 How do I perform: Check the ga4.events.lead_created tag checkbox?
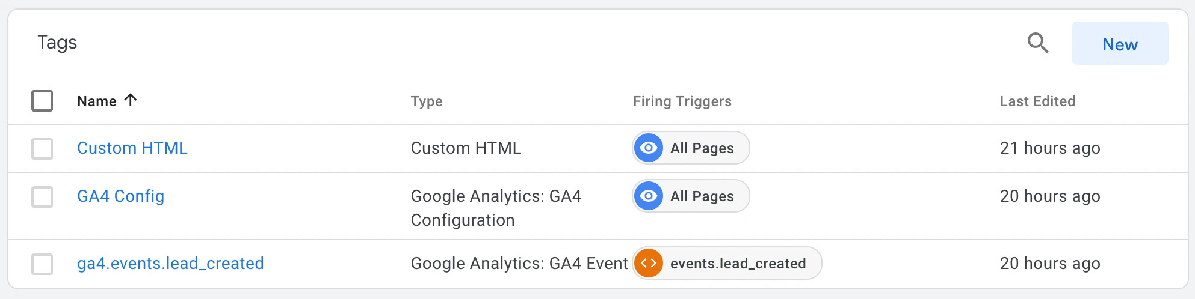42,264
